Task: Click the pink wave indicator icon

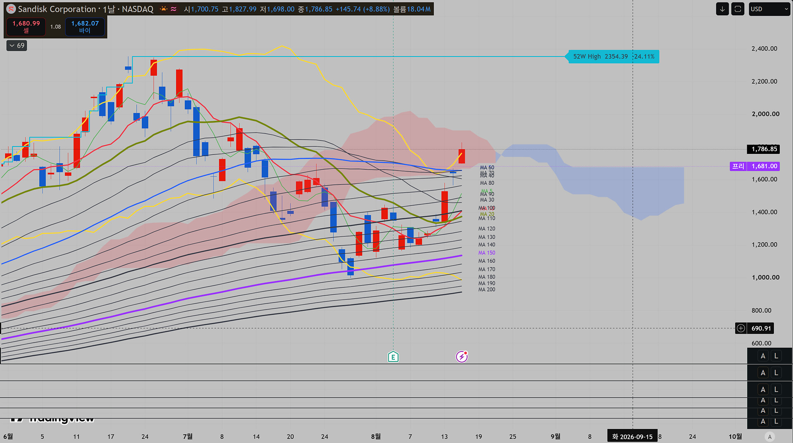Action: (174, 9)
